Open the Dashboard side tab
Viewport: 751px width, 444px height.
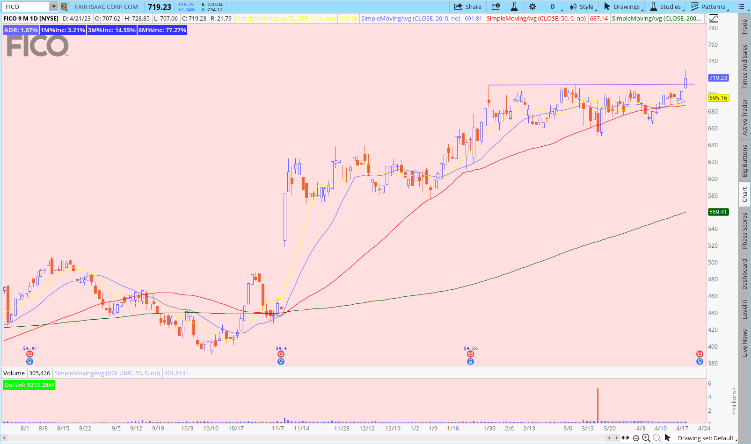(745, 274)
